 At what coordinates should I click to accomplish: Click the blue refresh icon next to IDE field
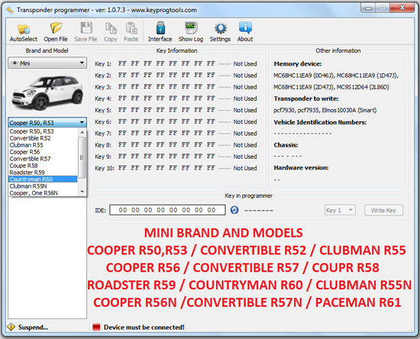click(x=234, y=210)
